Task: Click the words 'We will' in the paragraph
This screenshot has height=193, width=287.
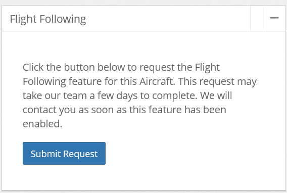Action: coord(216,95)
